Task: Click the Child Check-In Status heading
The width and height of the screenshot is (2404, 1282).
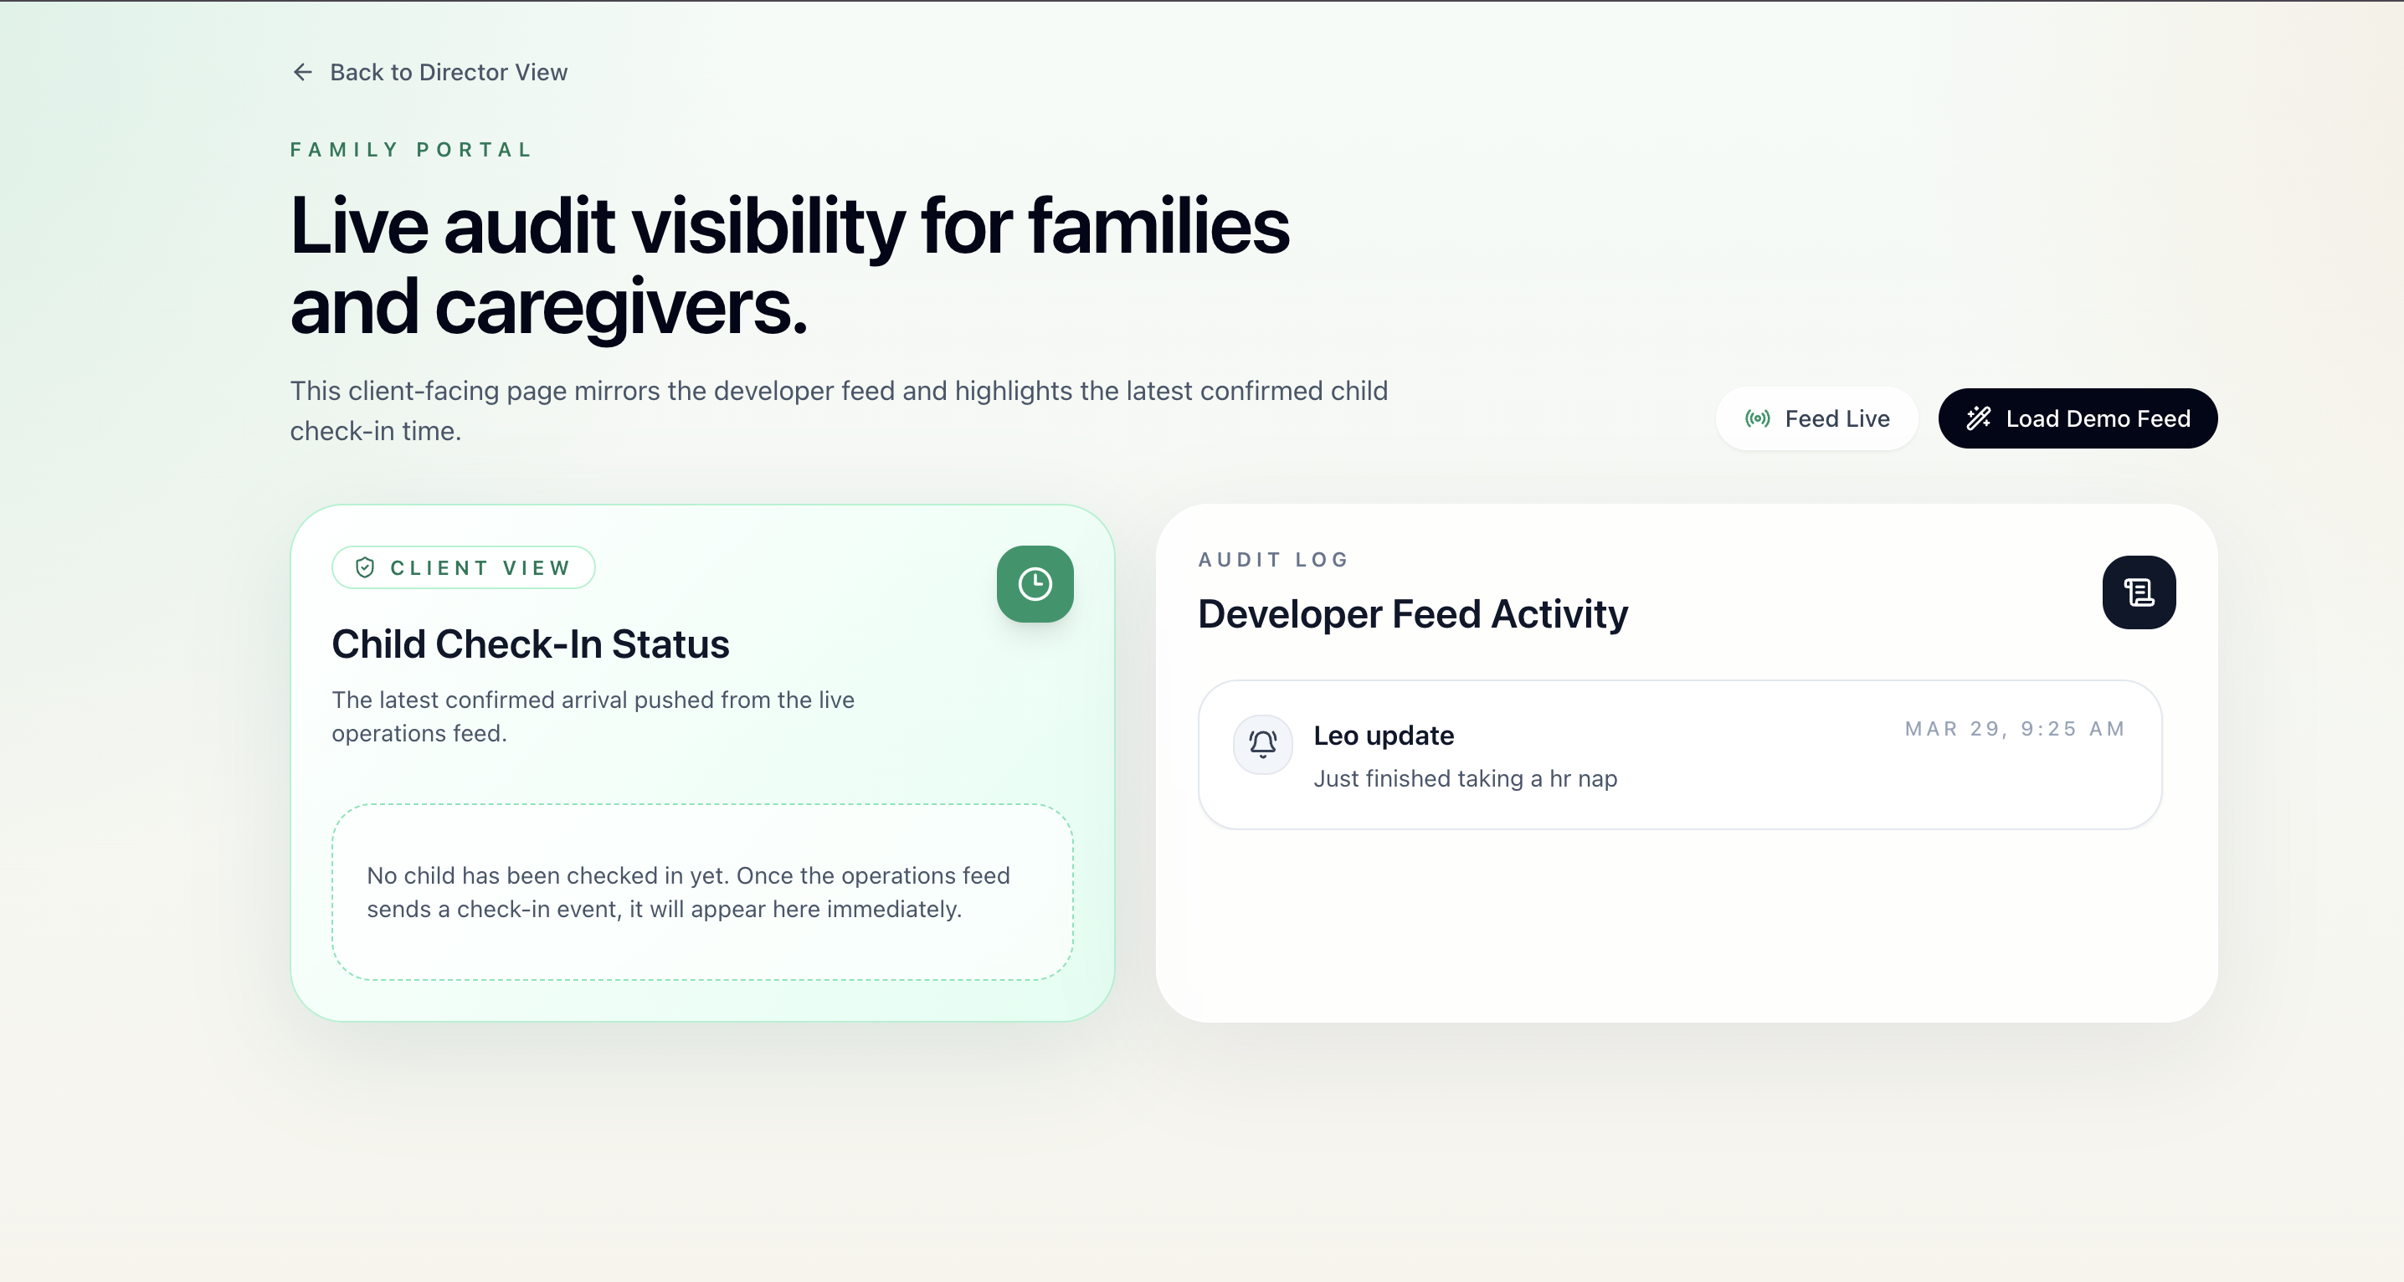Action: 530,644
